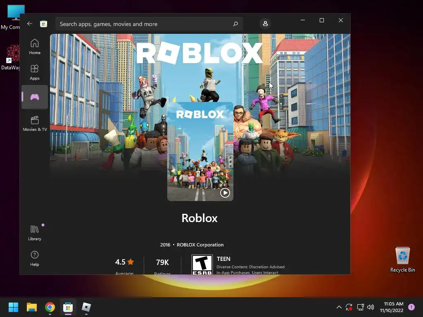Open the volume control in tray
Screen dimensions: 423x317
click(x=371, y=307)
